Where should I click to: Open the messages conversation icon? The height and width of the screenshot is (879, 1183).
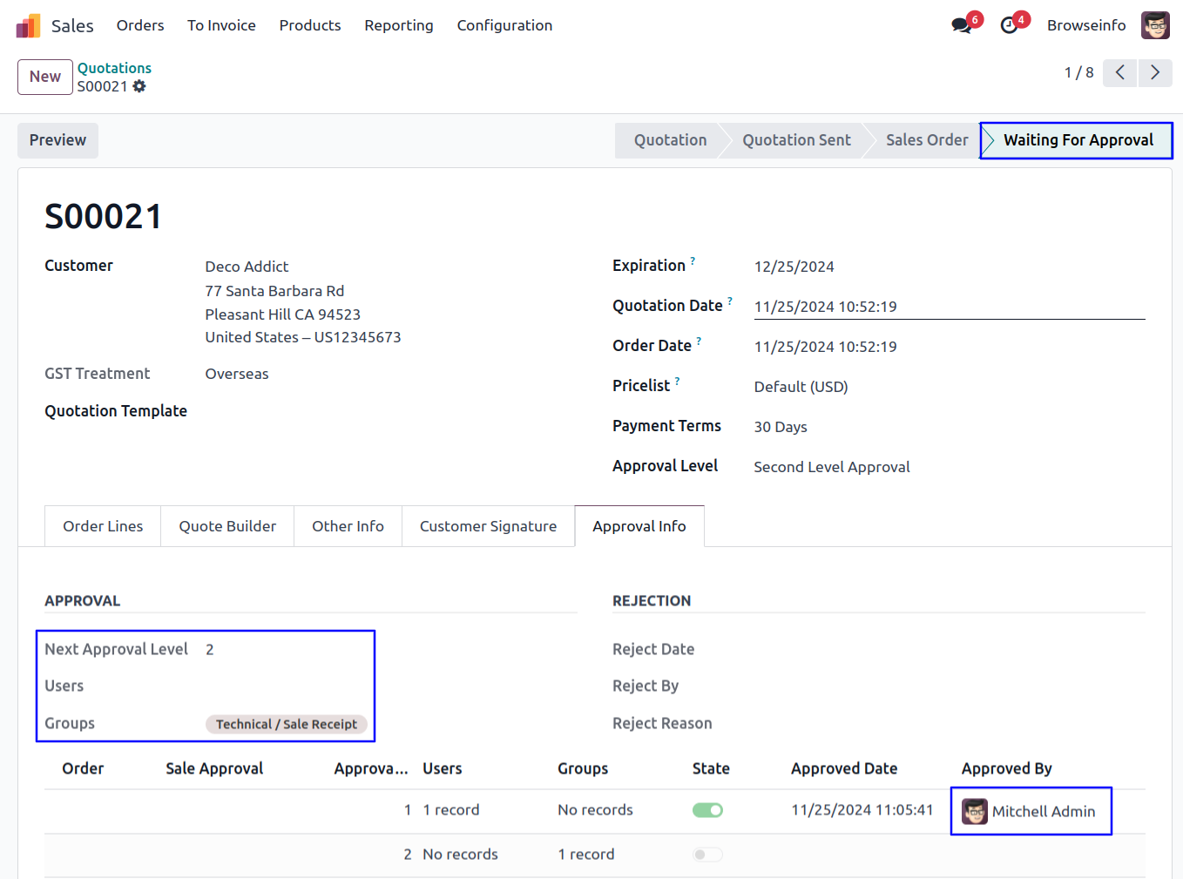(x=962, y=26)
